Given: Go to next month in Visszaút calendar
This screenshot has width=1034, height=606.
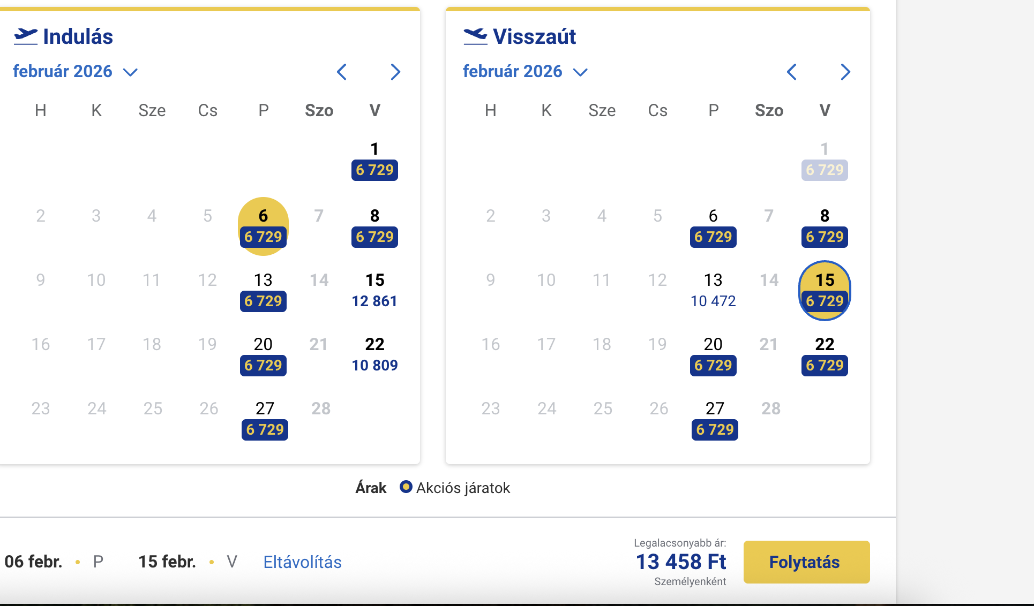Looking at the screenshot, I should pyautogui.click(x=845, y=72).
